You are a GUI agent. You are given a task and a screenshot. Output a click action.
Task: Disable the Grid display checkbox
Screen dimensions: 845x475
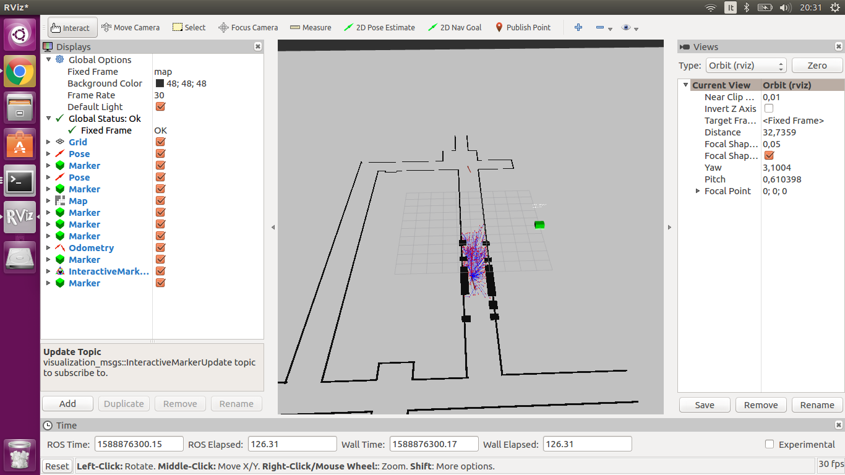pyautogui.click(x=160, y=142)
